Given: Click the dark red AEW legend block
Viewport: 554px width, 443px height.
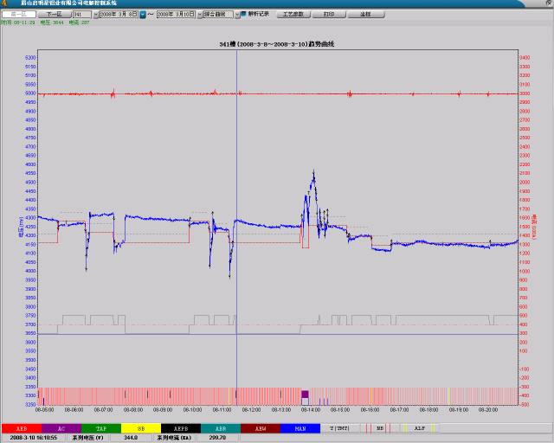Looking at the screenshot, I should pos(260,428).
